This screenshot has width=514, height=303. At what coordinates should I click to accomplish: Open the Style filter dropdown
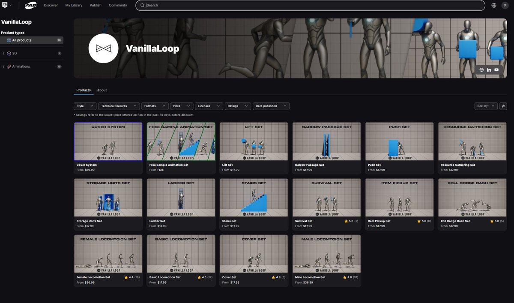point(85,106)
